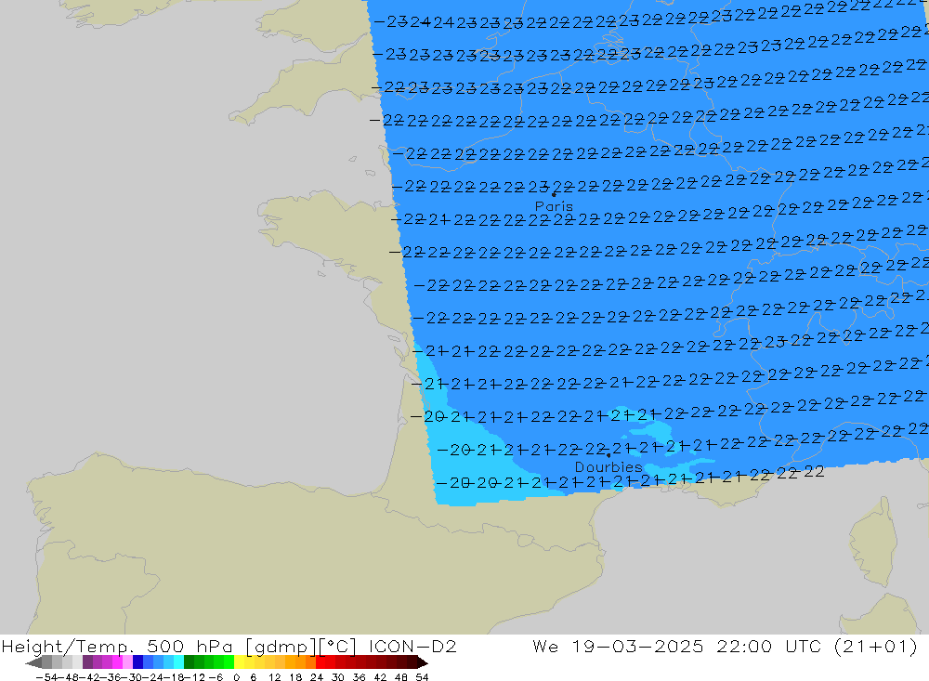Click the '30' legend label
This screenshot has height=681, width=929.
click(x=338, y=677)
